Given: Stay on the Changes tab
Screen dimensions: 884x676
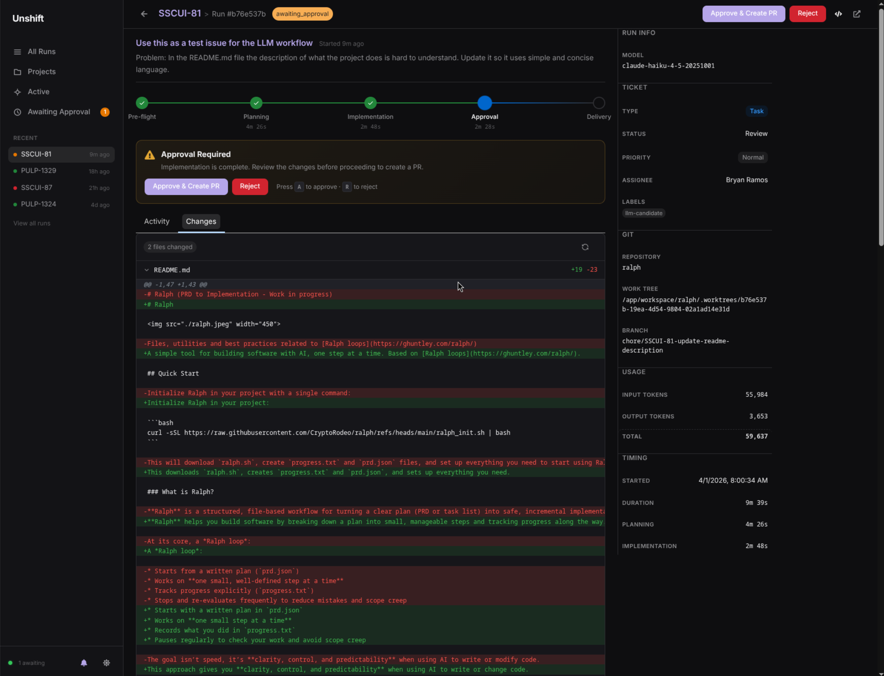Looking at the screenshot, I should tap(201, 221).
